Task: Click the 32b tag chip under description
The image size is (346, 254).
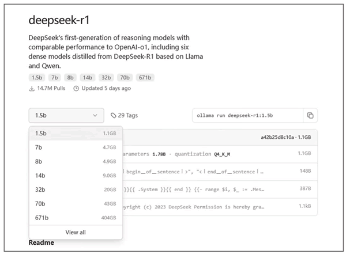Action: coord(106,78)
